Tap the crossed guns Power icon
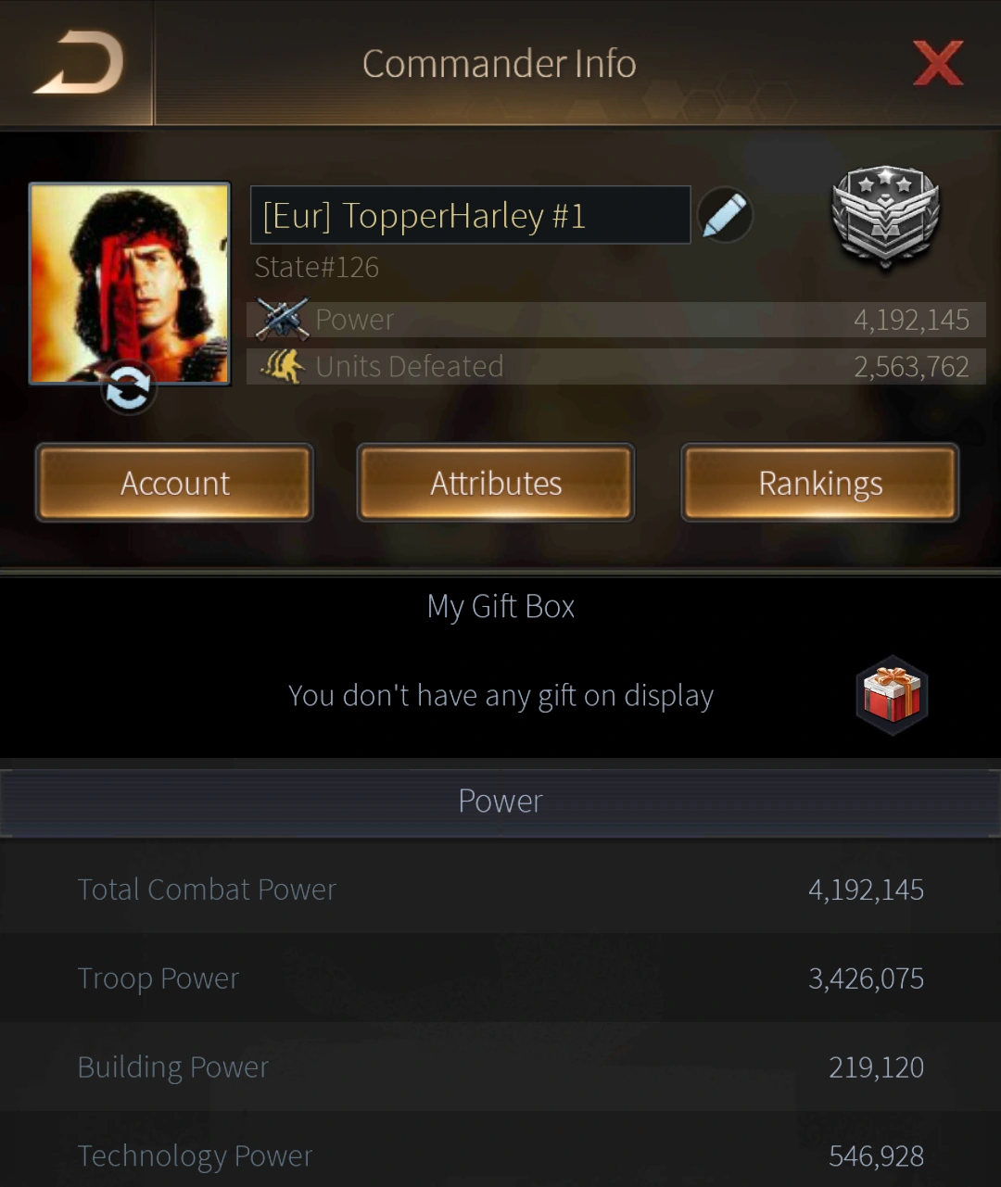 point(282,319)
